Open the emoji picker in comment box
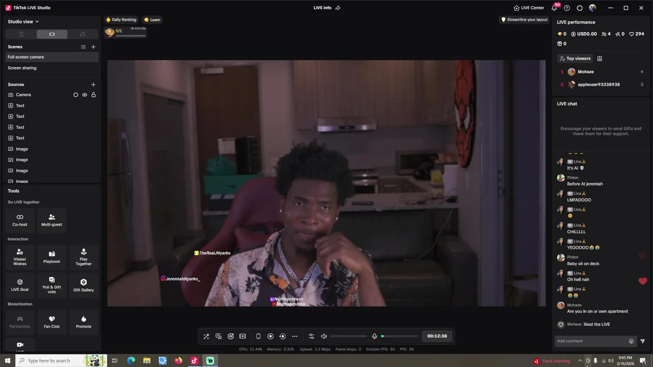 pos(631,341)
